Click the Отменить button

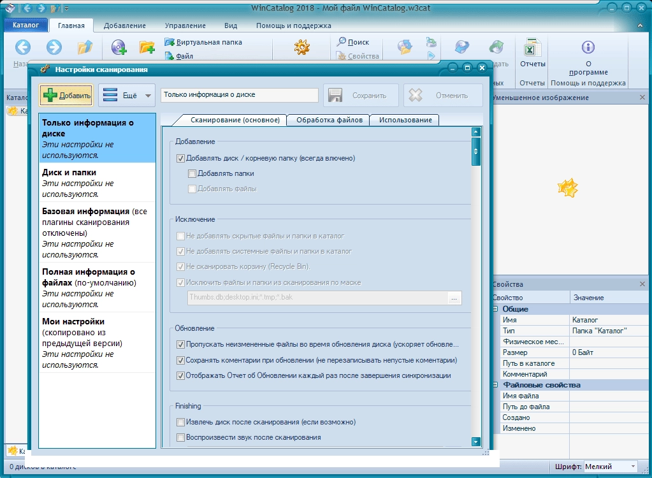pos(443,95)
